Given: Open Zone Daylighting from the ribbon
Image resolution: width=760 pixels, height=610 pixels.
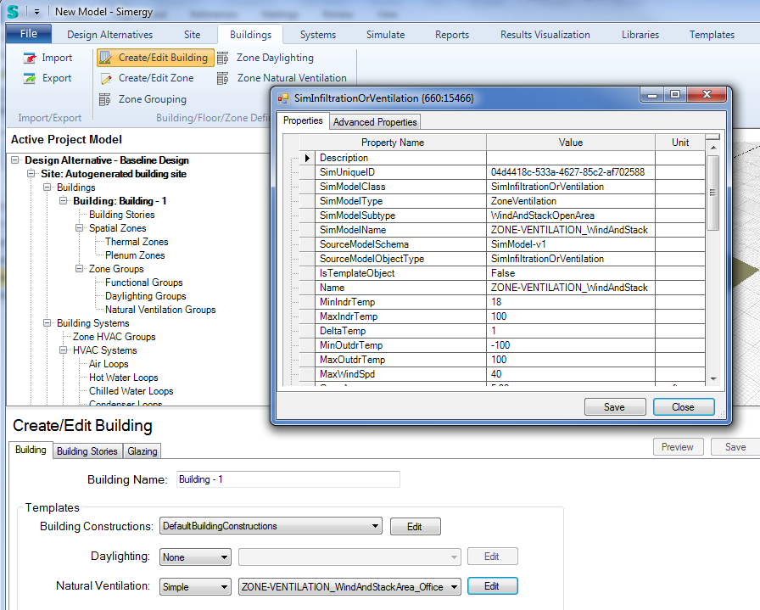Looking at the screenshot, I should coord(265,58).
